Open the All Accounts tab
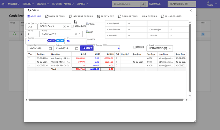Screen dimensions: 220x130 point(171,16)
